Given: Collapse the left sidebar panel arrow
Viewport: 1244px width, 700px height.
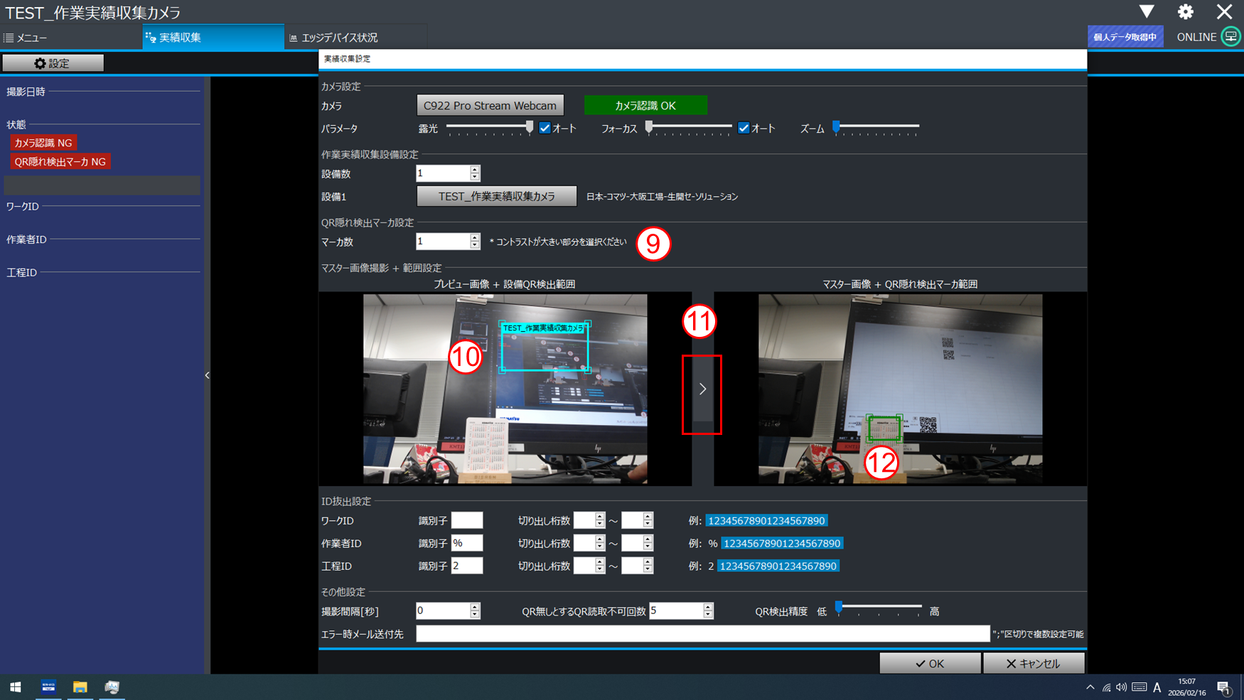Looking at the screenshot, I should 207,375.
